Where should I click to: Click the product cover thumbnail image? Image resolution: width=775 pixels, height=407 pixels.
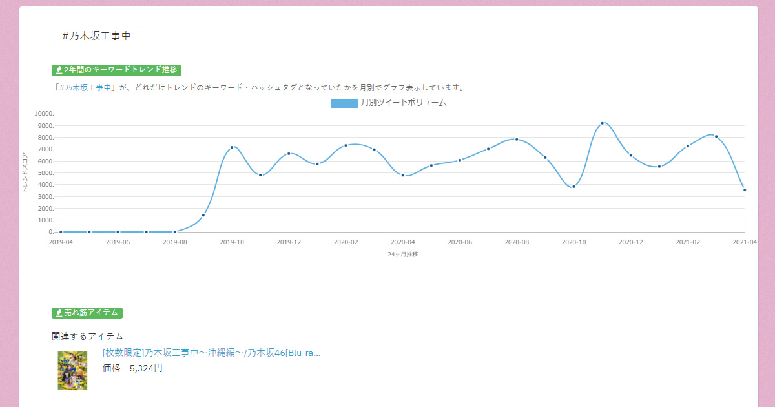[x=72, y=371]
